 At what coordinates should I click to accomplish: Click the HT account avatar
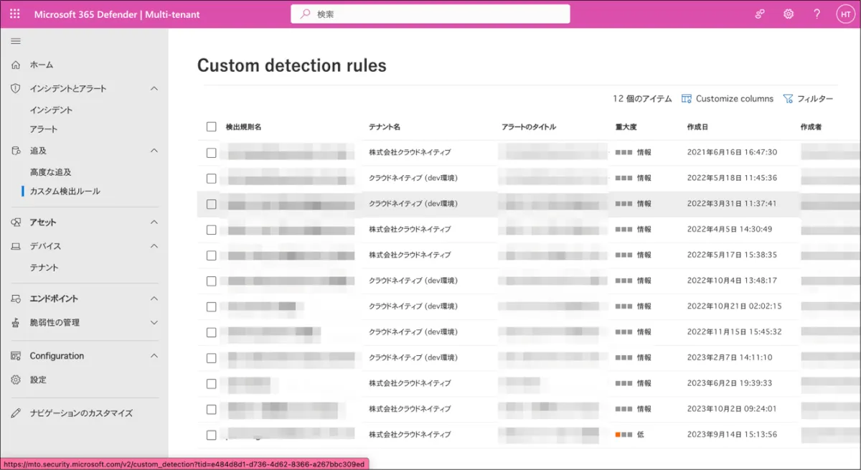pyautogui.click(x=845, y=14)
